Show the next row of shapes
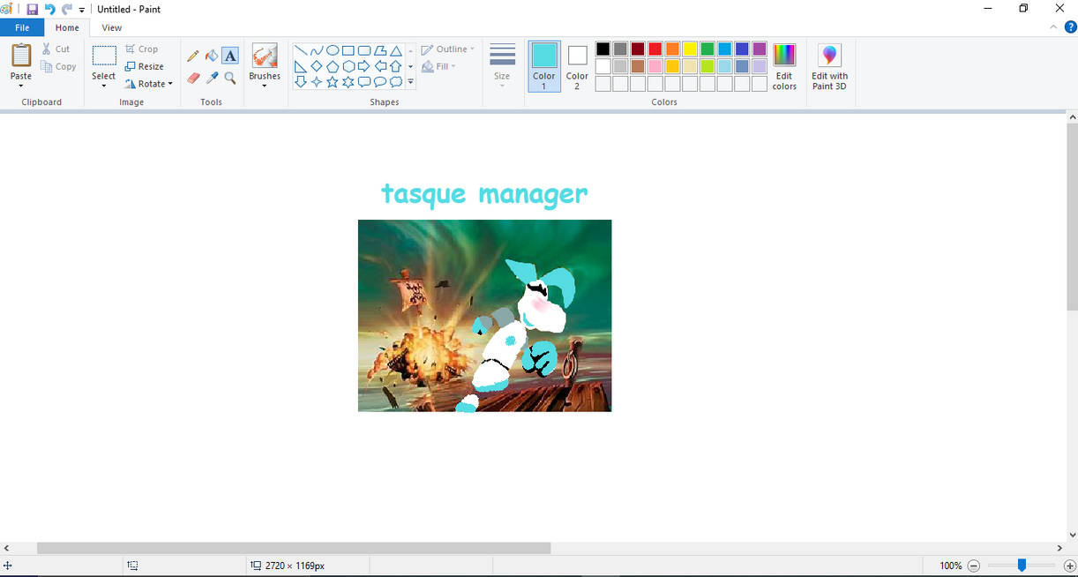Screen dimensions: 1078x577 point(410,66)
